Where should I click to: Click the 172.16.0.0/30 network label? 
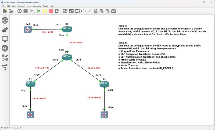tap(76, 43)
